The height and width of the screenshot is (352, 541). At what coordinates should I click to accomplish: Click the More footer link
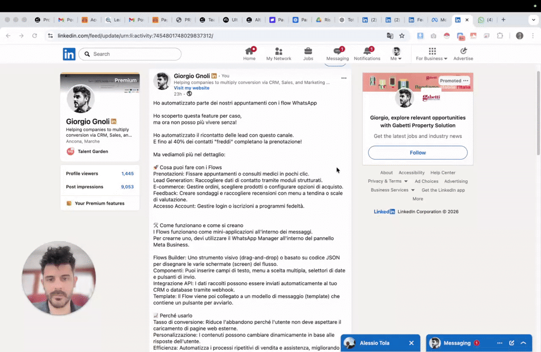coord(417,199)
